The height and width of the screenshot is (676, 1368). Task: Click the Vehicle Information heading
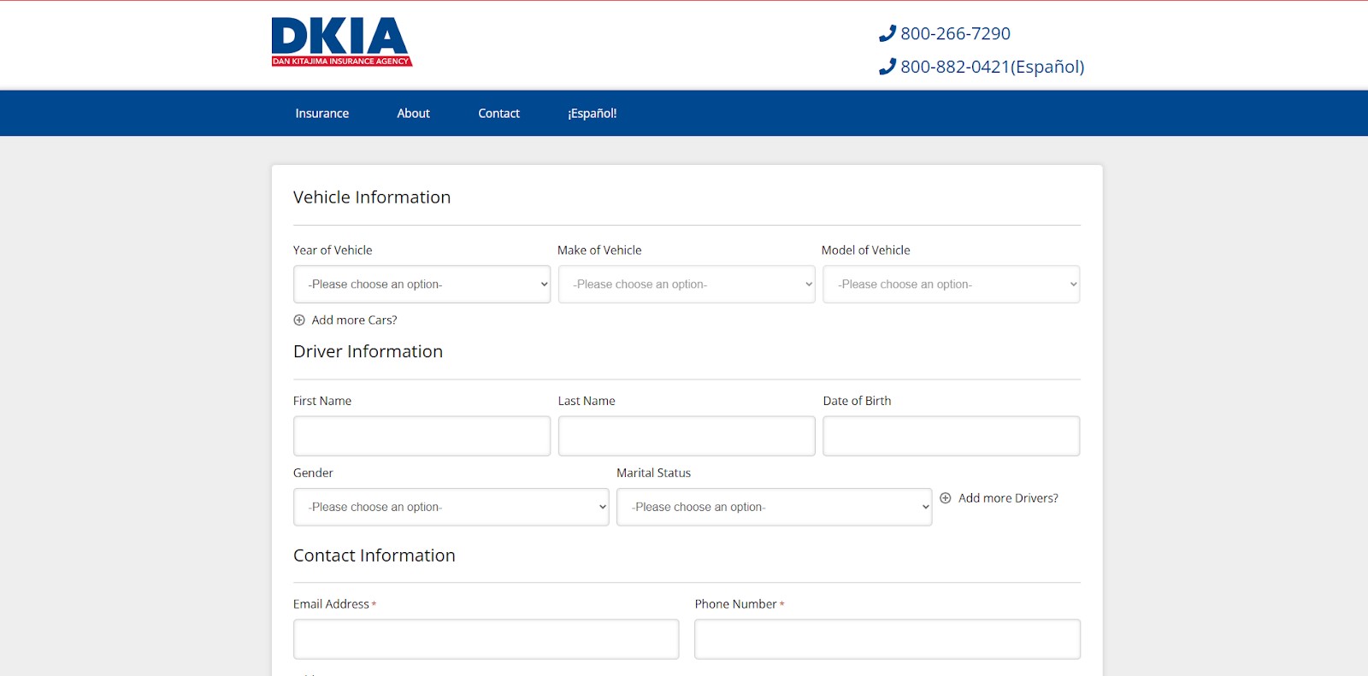pos(372,197)
